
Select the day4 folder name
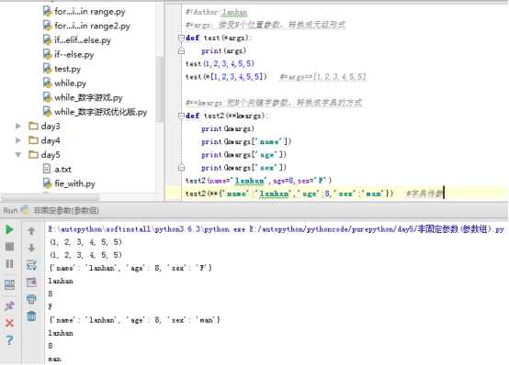(51, 140)
